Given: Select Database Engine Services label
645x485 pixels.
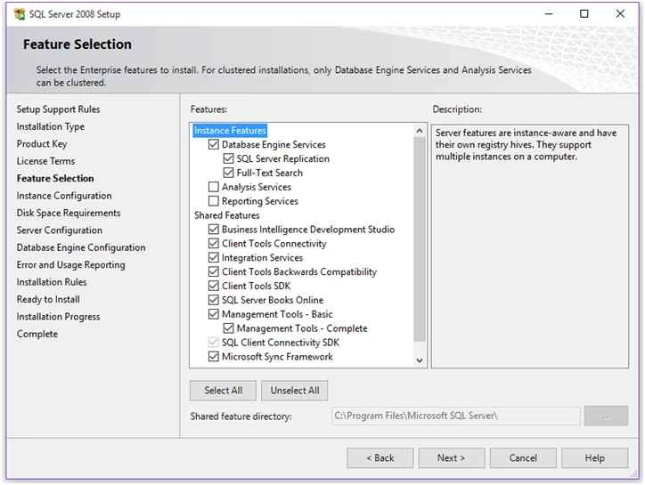Looking at the screenshot, I should pos(274,144).
